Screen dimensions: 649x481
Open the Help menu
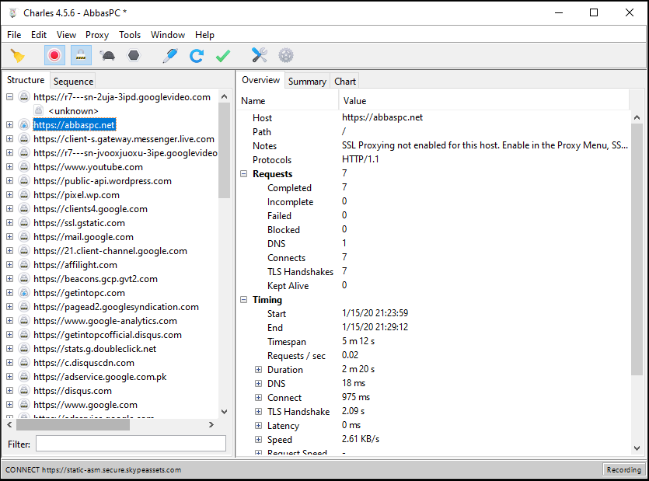coord(204,35)
